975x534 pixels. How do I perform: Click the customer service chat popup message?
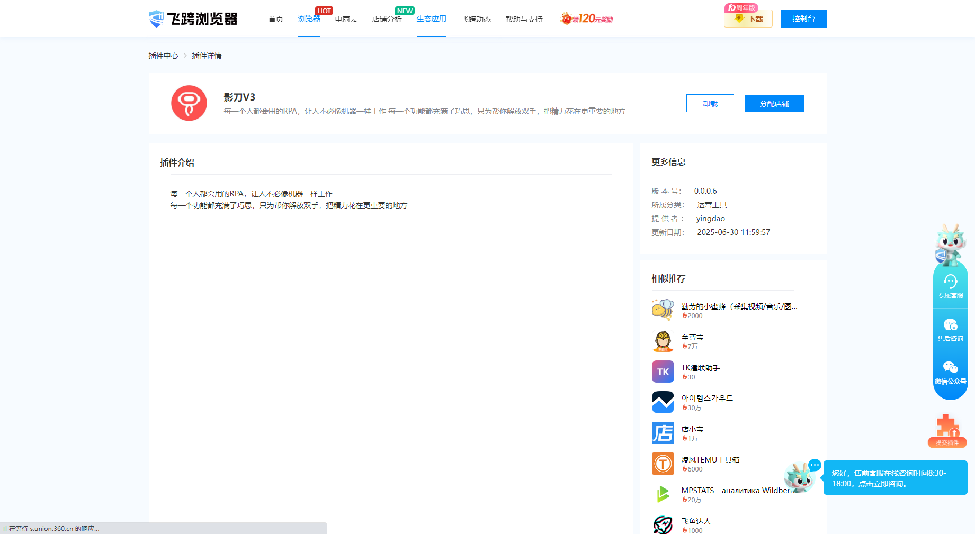coord(895,478)
